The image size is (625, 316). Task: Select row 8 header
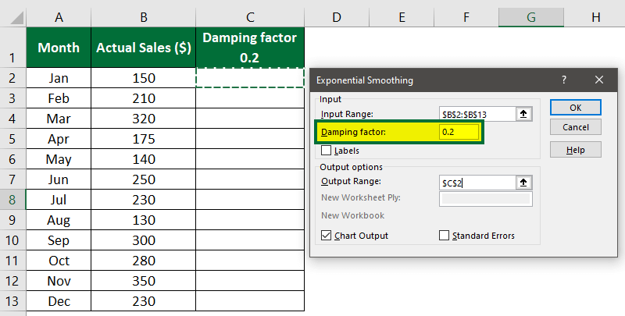coord(12,200)
